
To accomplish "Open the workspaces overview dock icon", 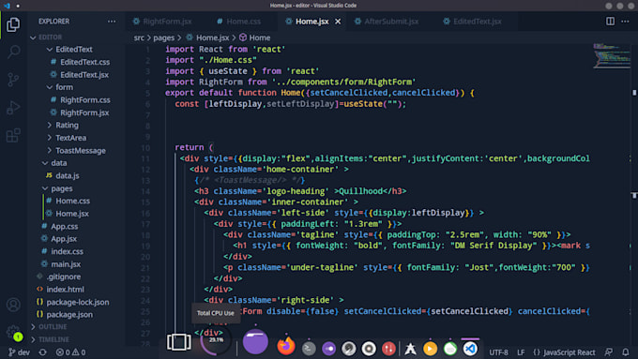I will 179,342.
